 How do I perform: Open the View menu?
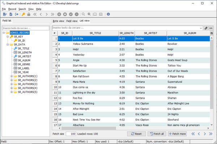[x=31, y=9]
